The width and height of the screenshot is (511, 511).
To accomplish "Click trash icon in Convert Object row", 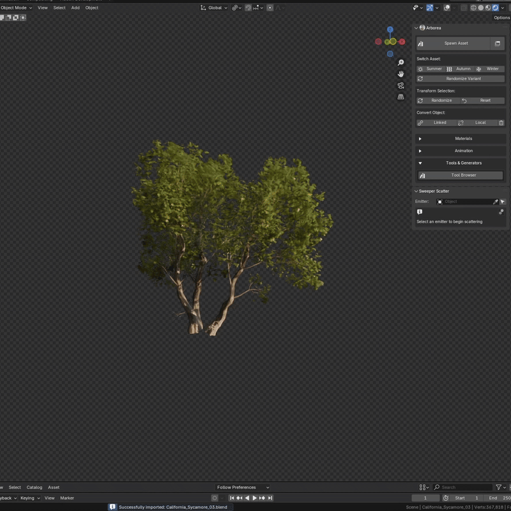I will [x=501, y=123].
